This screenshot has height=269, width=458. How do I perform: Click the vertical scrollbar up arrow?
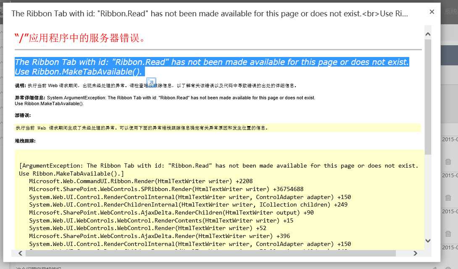click(428, 34)
